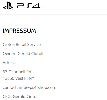Screen dimensions: 107x100
Task: Click the state abbreviation NY
Action: (x=31, y=78)
